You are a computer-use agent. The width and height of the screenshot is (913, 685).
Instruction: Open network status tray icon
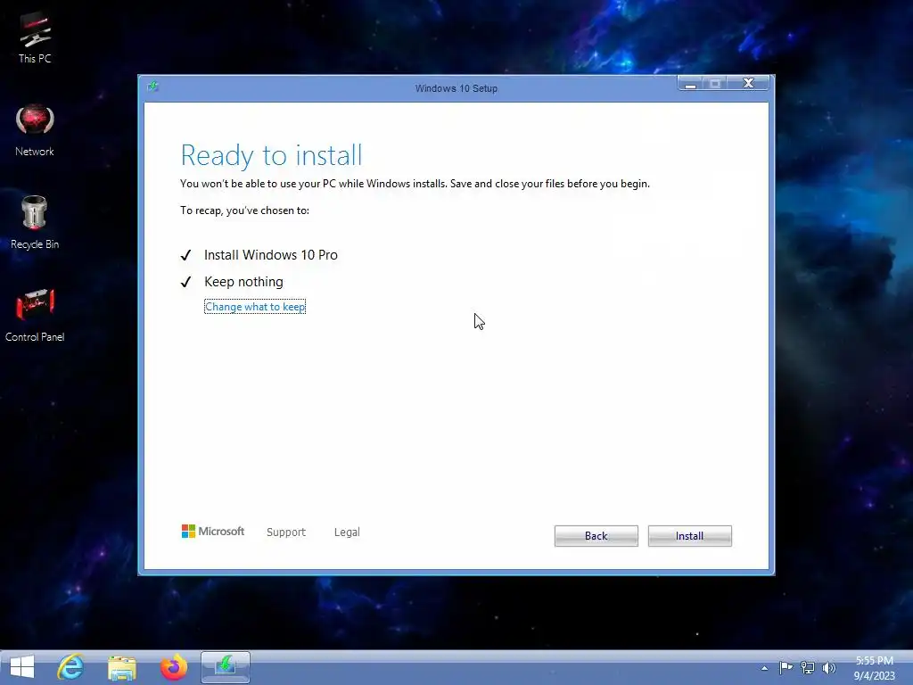(x=808, y=667)
